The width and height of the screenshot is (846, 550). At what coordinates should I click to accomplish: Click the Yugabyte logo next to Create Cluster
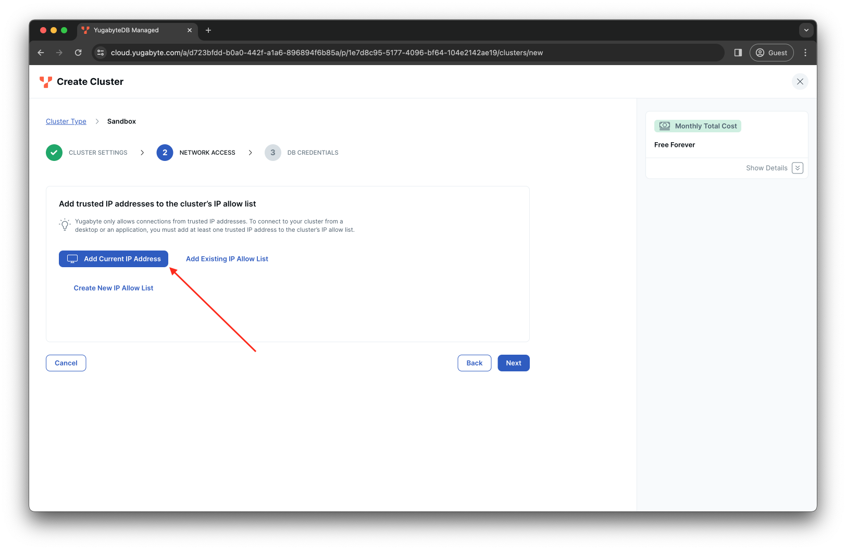(45, 82)
